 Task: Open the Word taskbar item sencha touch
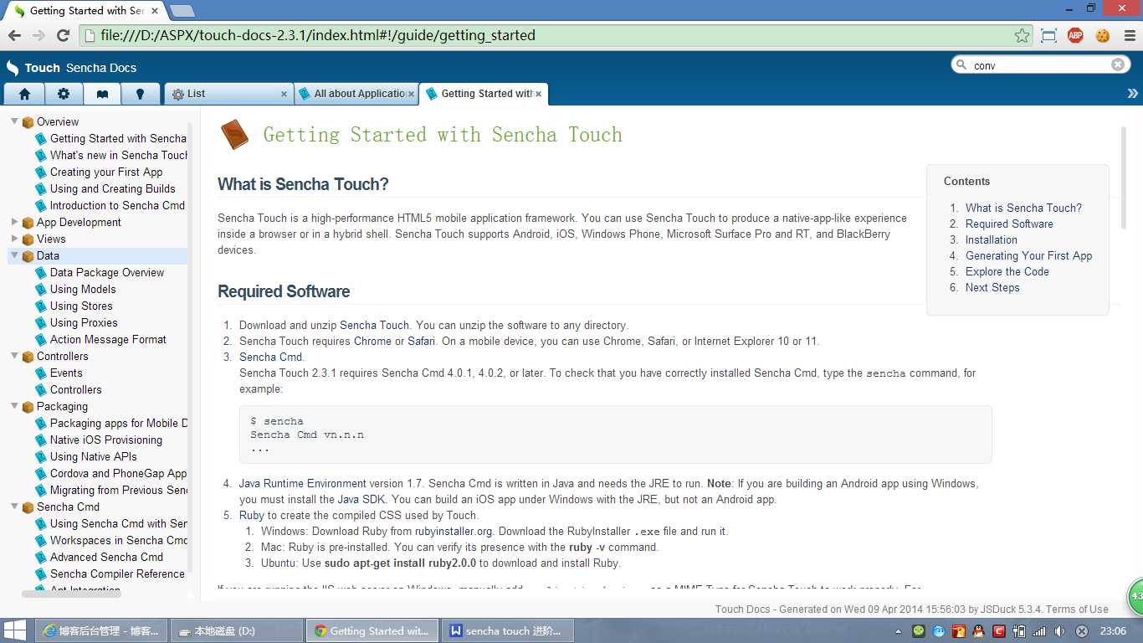[507, 630]
